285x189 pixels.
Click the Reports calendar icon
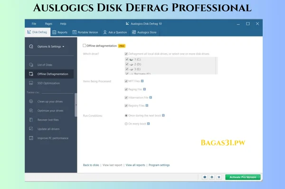[54, 32]
